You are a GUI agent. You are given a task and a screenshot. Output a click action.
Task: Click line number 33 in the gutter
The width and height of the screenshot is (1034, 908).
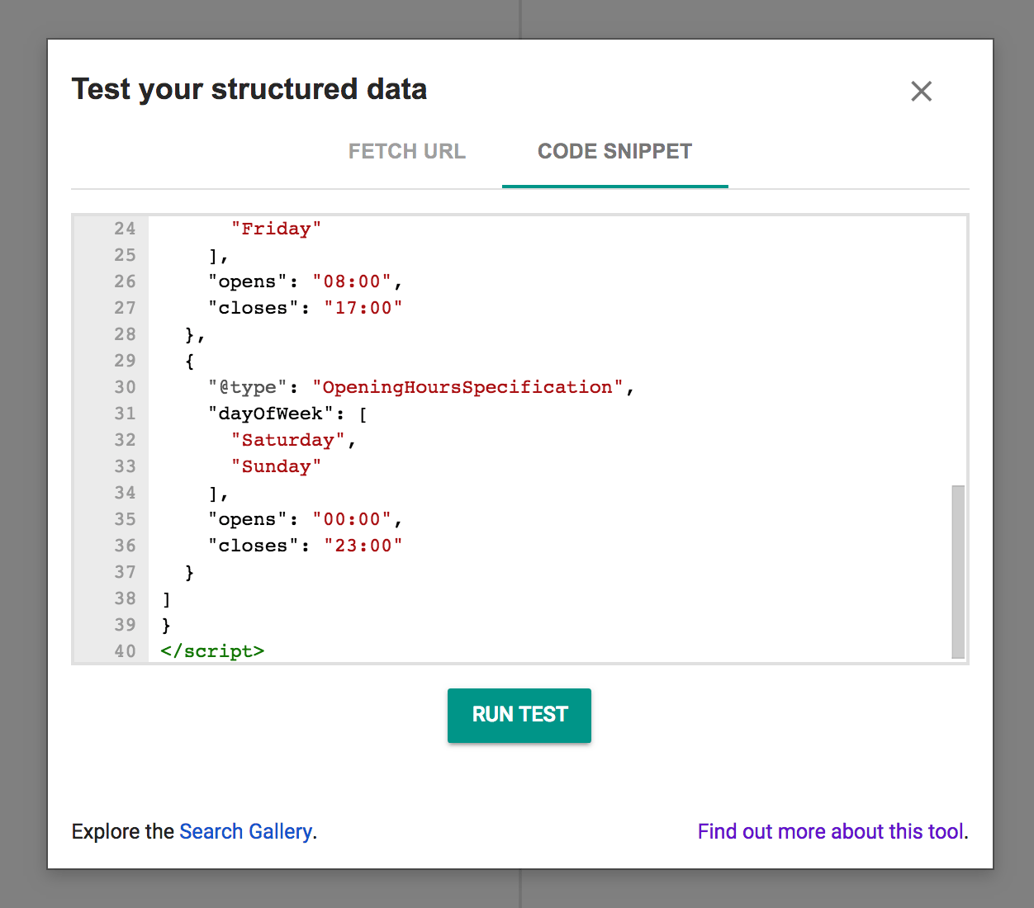[125, 466]
